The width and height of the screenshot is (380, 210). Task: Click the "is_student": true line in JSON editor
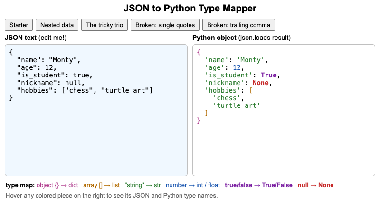(x=55, y=75)
